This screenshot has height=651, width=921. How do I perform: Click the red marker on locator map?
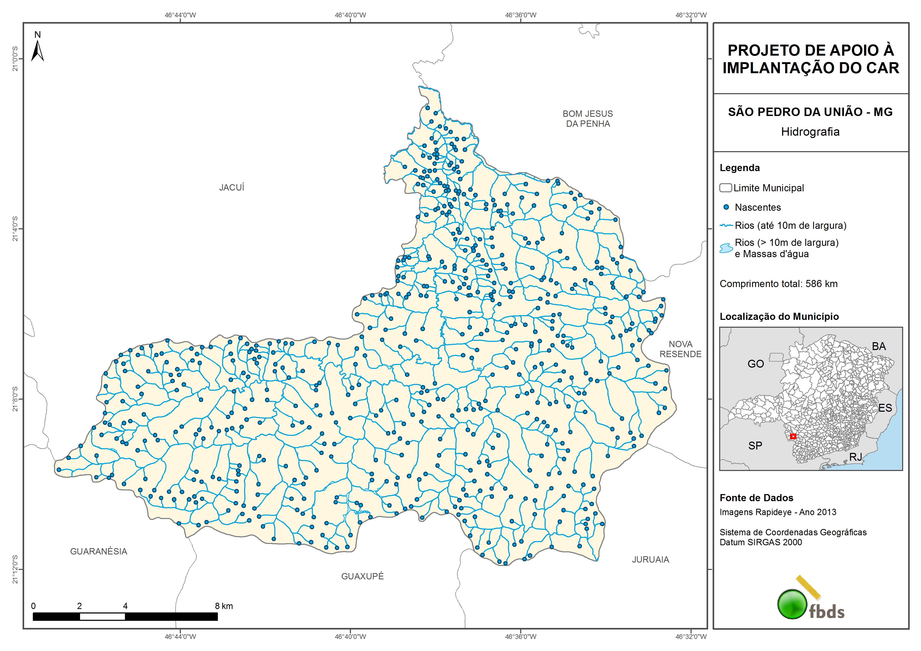click(x=793, y=436)
